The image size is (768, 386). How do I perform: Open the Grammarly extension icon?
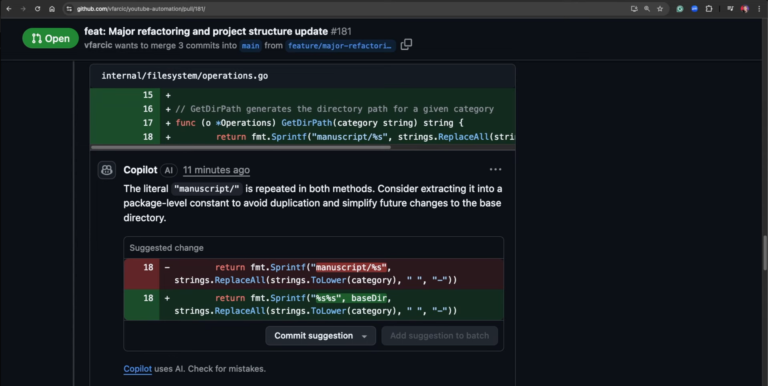(680, 9)
